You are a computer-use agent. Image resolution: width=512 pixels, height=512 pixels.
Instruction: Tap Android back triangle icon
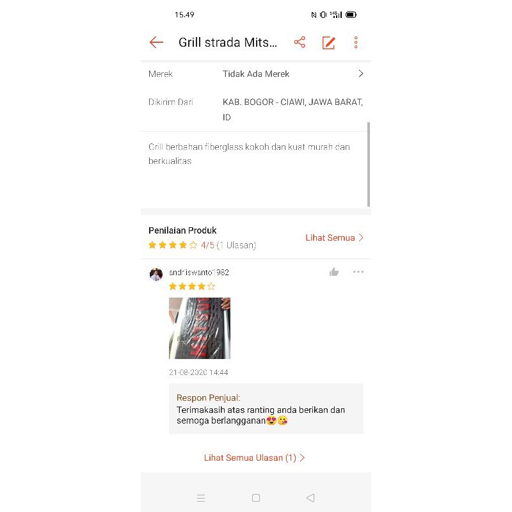[310, 498]
